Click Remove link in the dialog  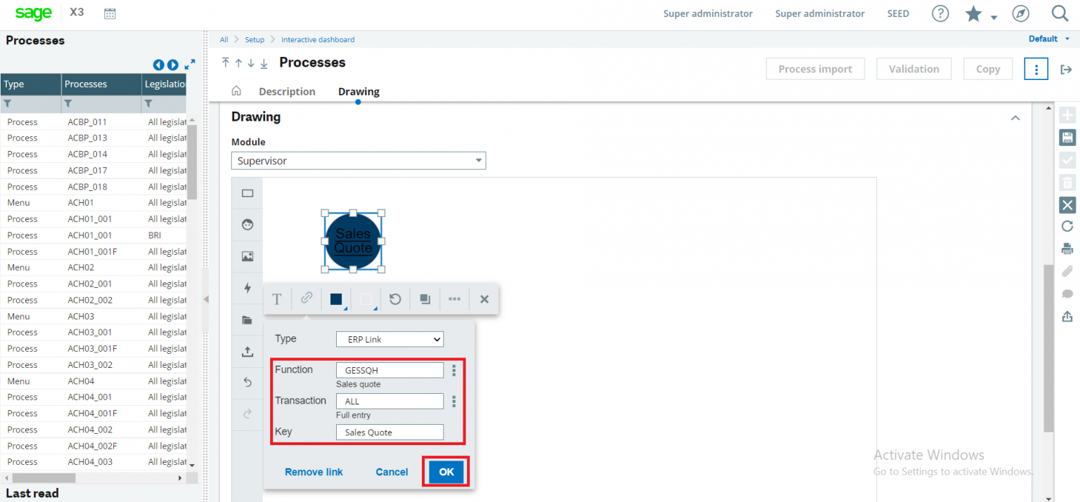pyautogui.click(x=314, y=471)
